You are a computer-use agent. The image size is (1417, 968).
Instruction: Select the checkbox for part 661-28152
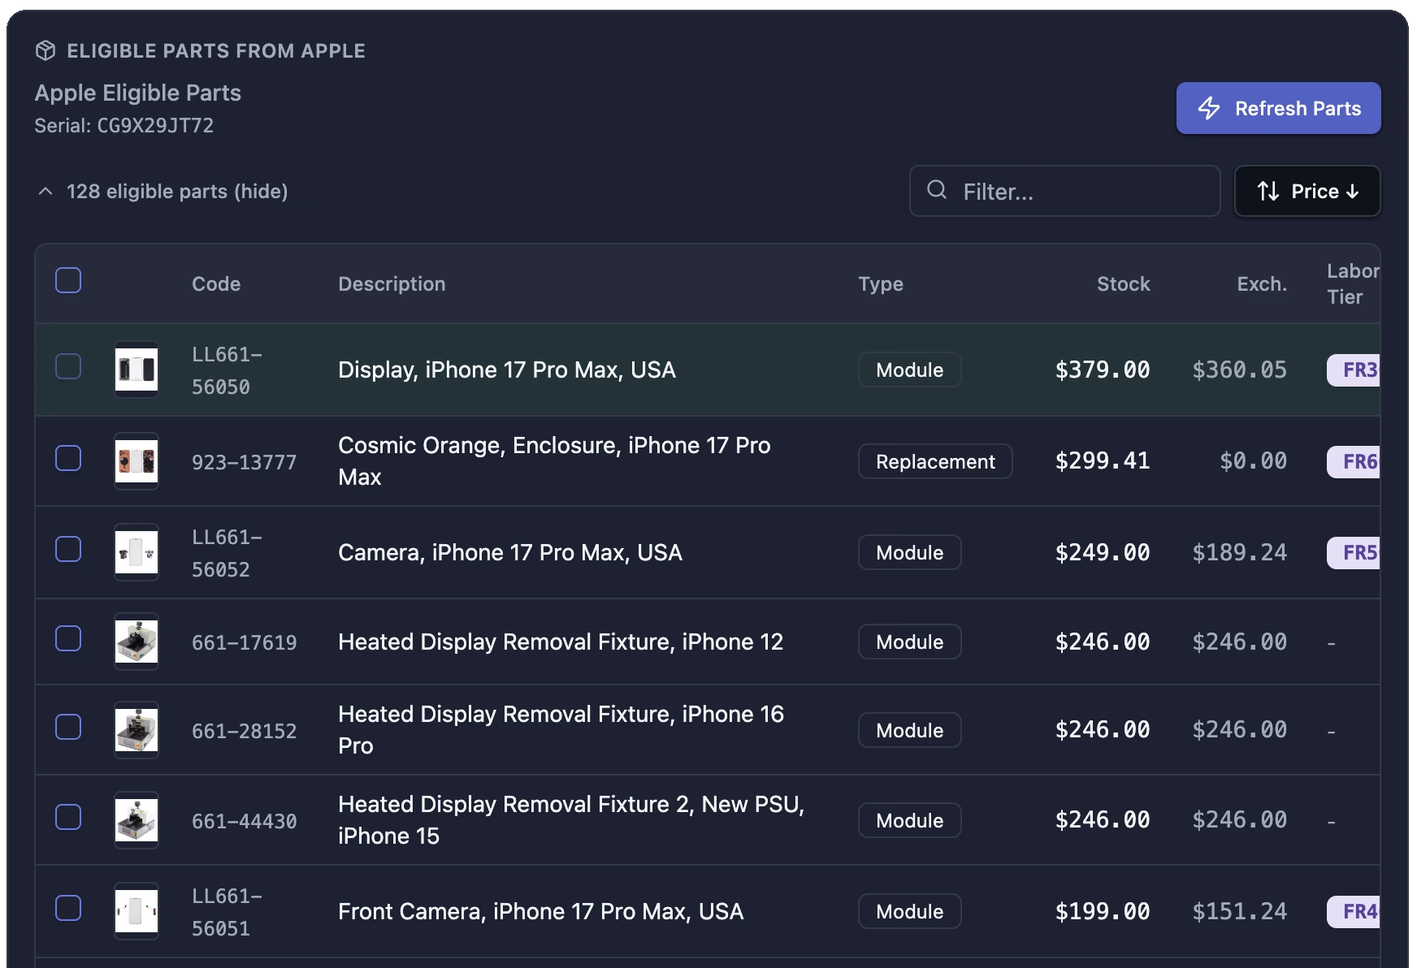point(68,727)
